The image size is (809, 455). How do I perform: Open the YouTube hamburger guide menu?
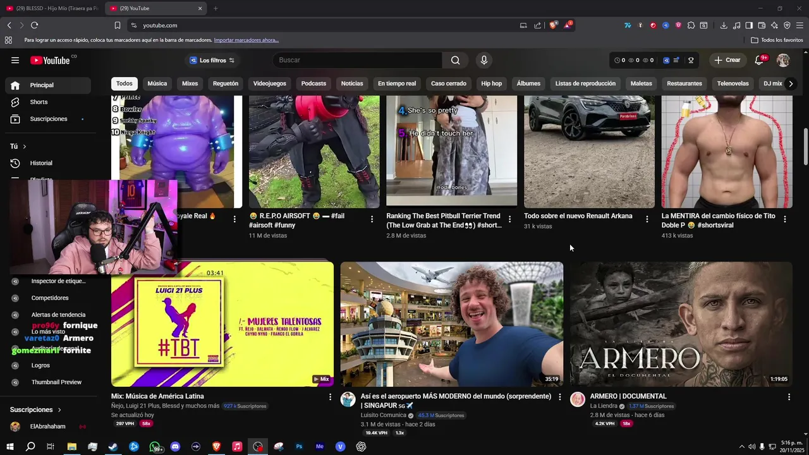coord(15,60)
